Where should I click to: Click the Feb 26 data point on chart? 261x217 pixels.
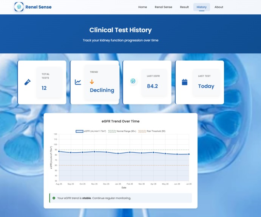coord(130,152)
